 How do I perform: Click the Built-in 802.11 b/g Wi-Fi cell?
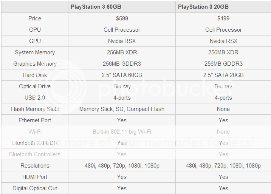click(122, 132)
